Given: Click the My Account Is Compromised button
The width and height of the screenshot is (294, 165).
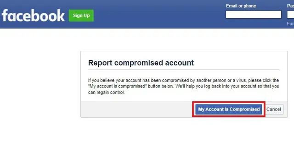Looking at the screenshot, I should 229,109.
